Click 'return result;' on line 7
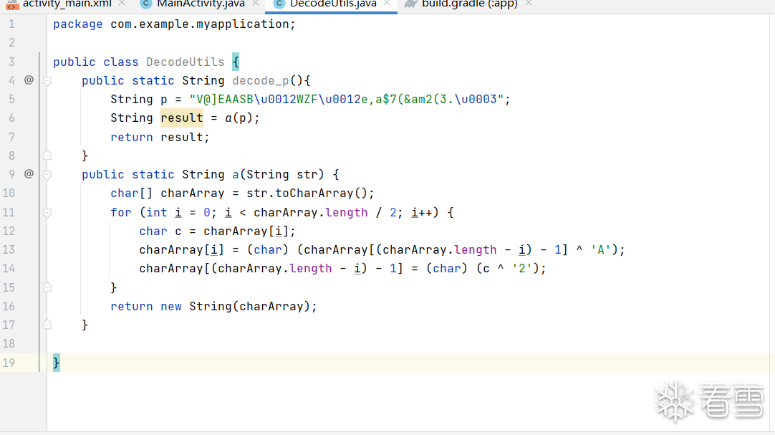Screen dimensions: 775x435 (160, 137)
